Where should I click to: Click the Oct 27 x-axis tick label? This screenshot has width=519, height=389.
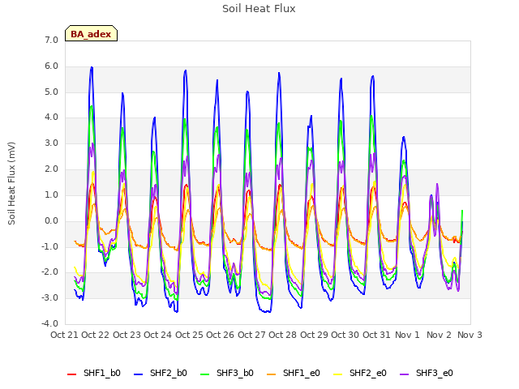pyautogui.click(x=251, y=335)
